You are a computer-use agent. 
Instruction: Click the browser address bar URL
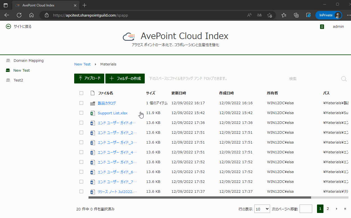pyautogui.click(x=90, y=15)
